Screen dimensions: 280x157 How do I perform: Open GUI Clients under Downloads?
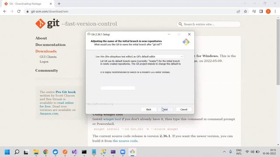pos(48,57)
